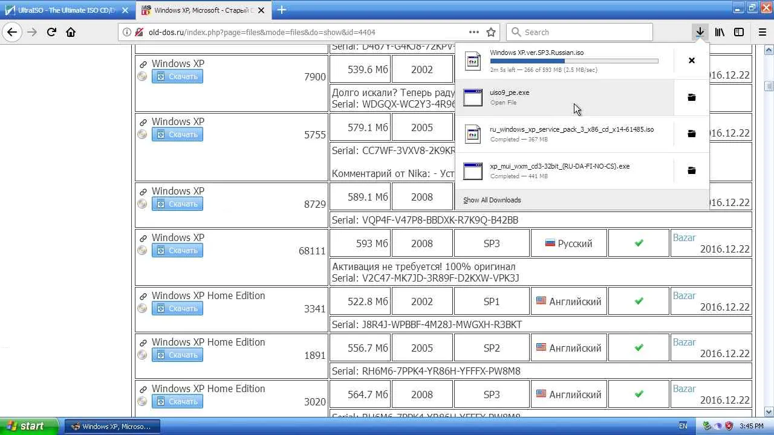Download the Russian SP3 Windows XP (68111)

177,250
